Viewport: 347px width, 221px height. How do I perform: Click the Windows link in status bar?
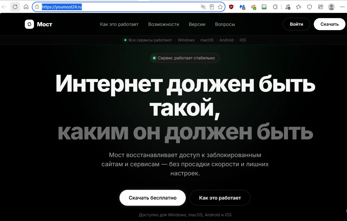(x=186, y=40)
